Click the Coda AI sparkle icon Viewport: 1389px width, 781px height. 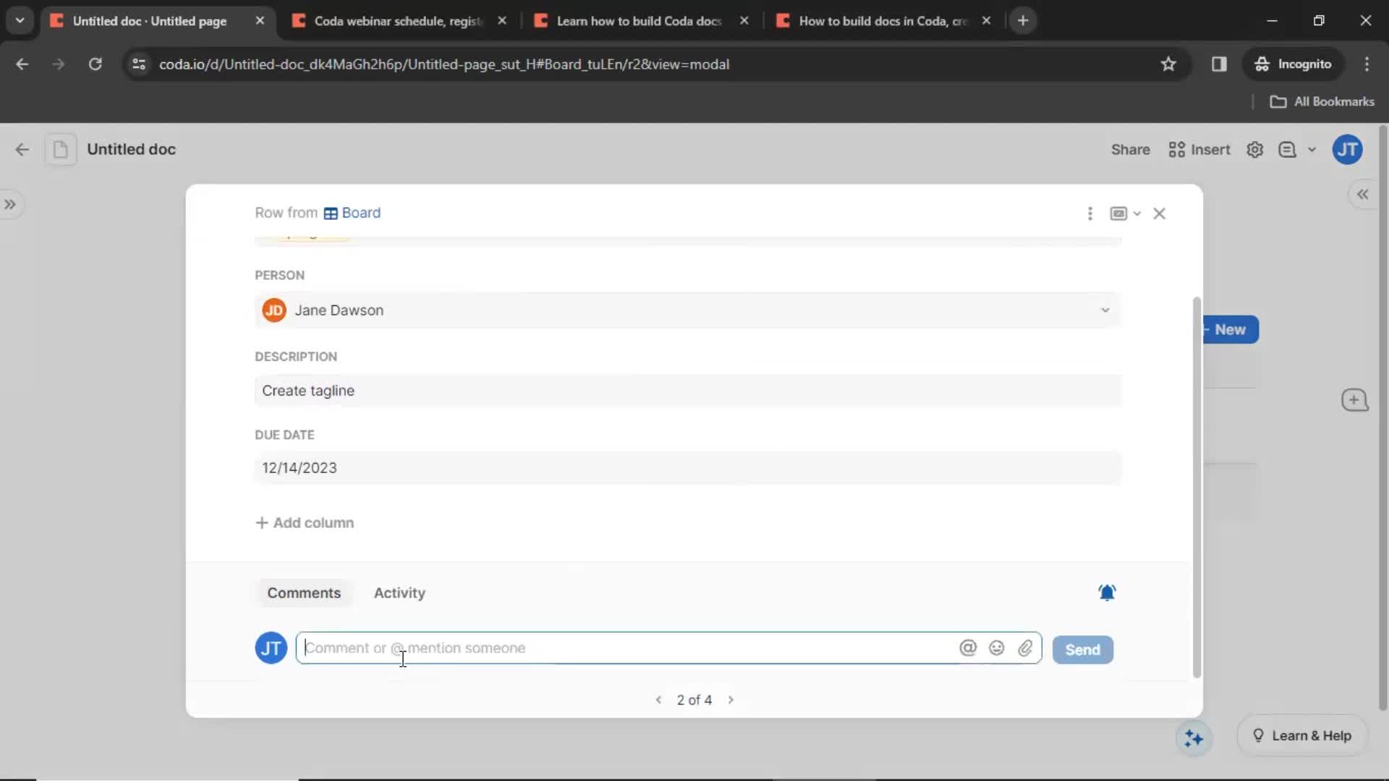coord(1192,734)
